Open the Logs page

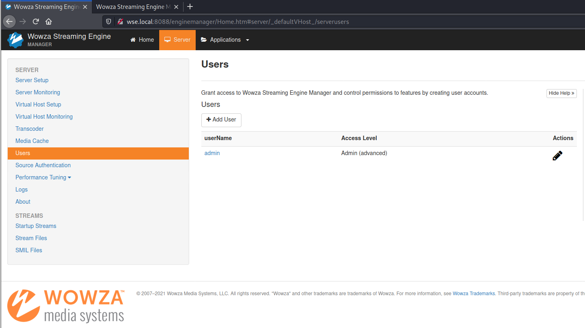click(21, 190)
